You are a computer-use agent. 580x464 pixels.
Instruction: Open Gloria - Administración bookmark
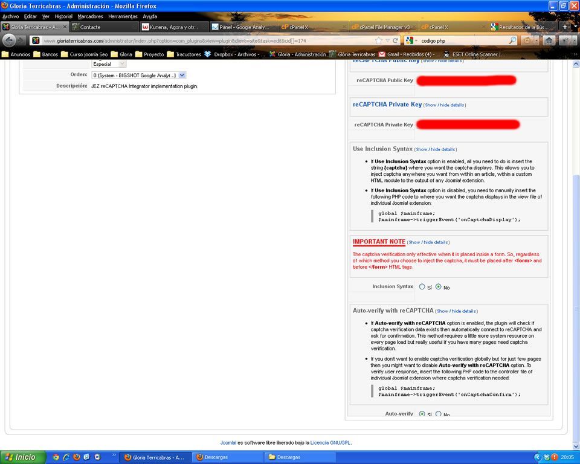tap(298, 54)
